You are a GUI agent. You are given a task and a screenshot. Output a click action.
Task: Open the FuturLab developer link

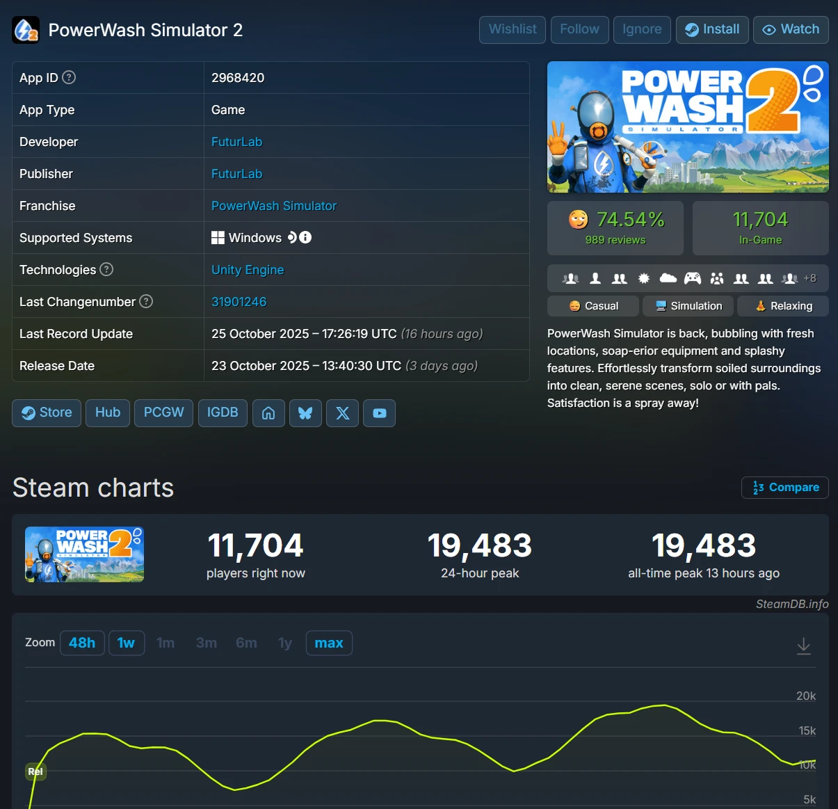pyautogui.click(x=236, y=142)
